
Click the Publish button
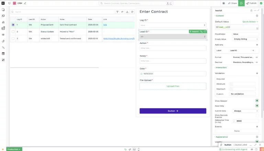(251, 3)
